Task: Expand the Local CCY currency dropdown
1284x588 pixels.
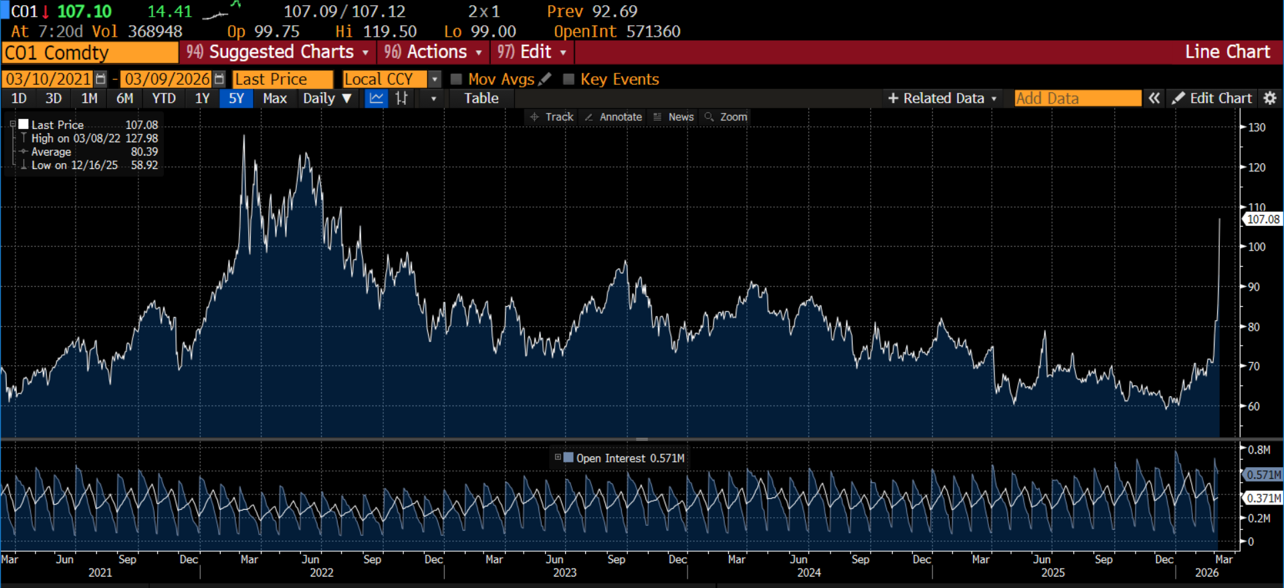Action: (x=435, y=80)
